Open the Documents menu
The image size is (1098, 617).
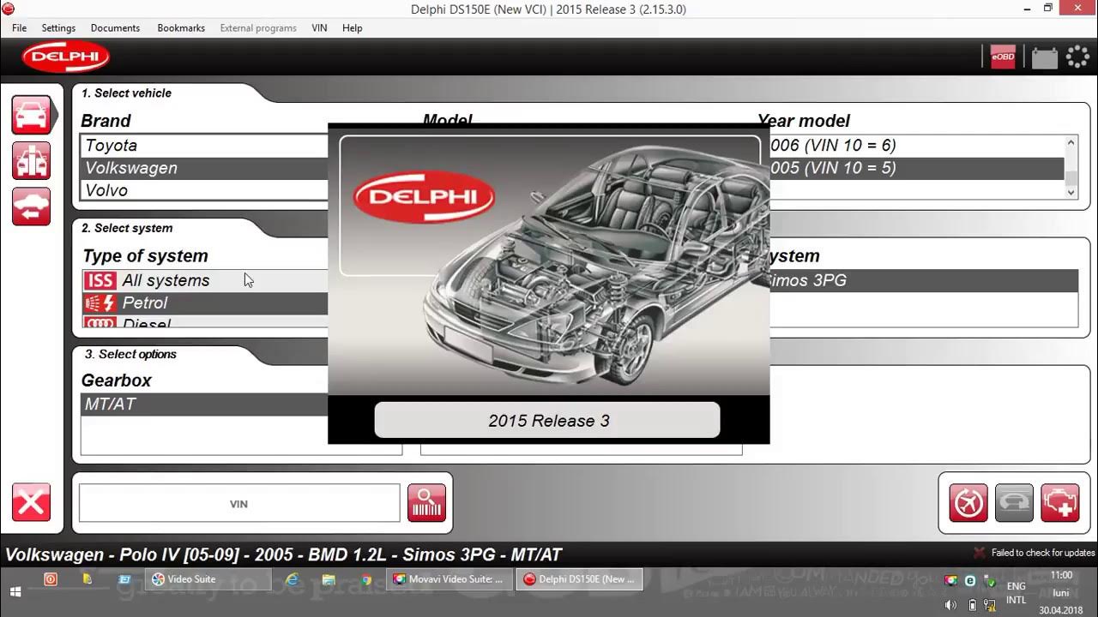click(115, 27)
